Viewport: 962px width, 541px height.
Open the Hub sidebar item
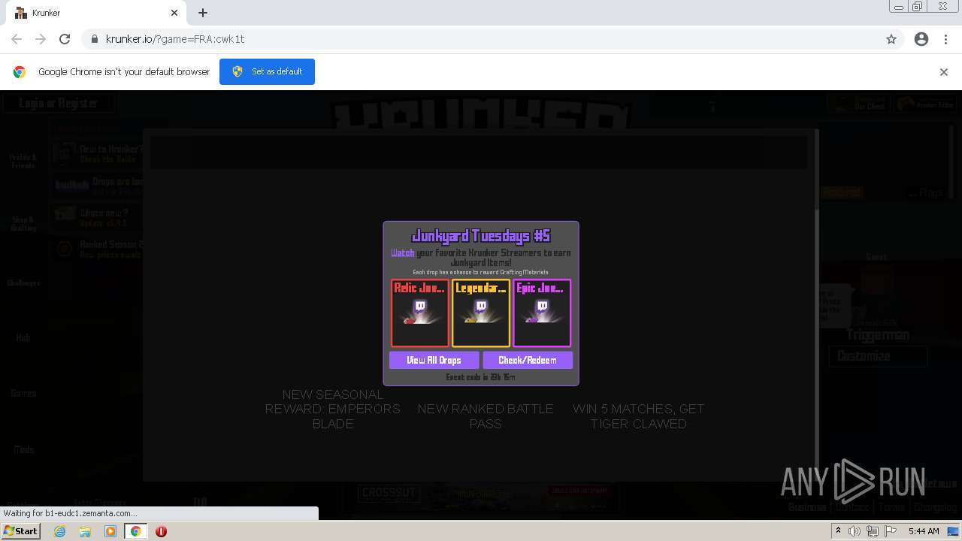click(23, 337)
